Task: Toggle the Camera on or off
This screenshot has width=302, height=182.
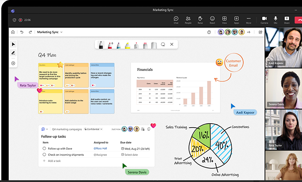Action: tap(264, 19)
